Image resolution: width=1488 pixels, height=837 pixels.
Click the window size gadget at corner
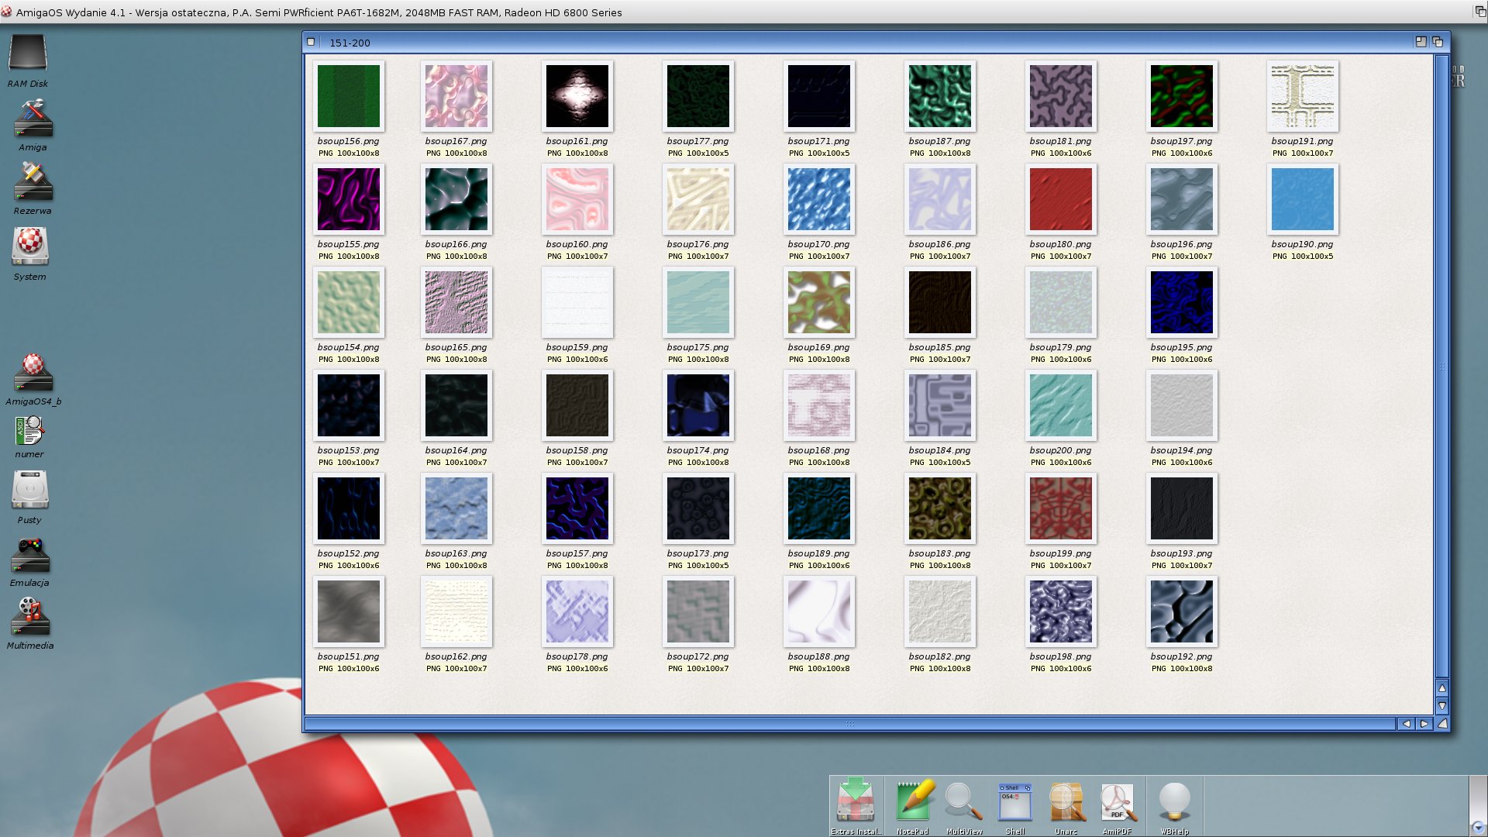pyautogui.click(x=1442, y=724)
